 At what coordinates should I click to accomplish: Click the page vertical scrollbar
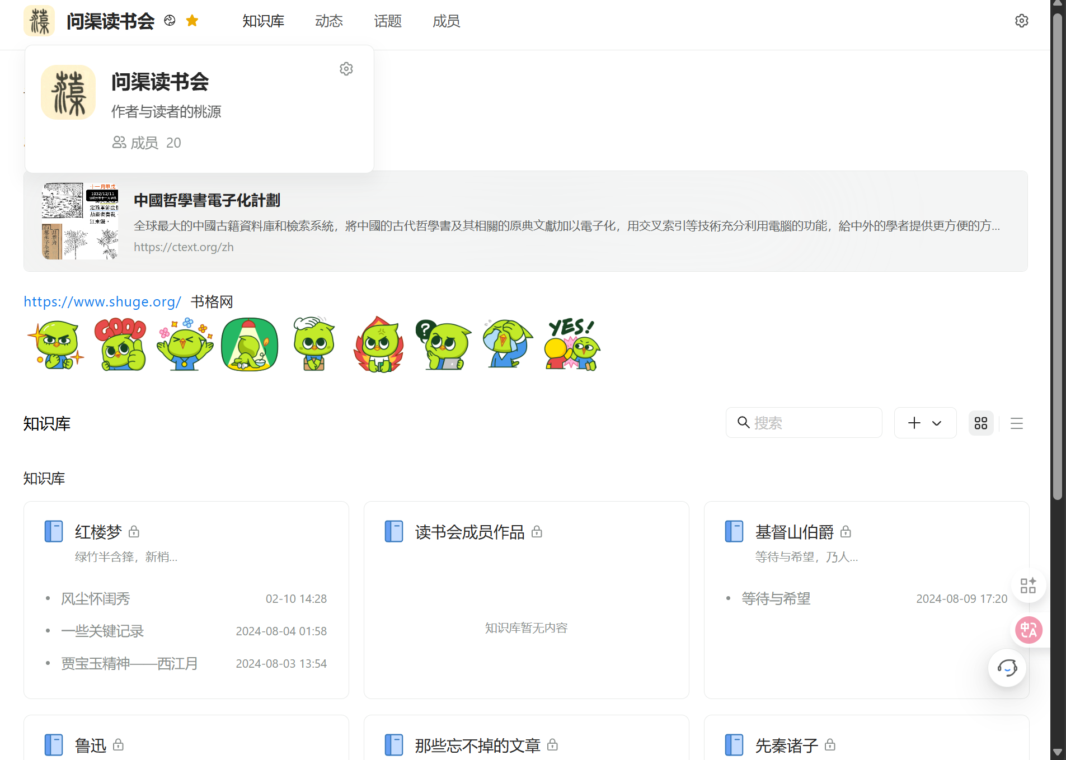pyautogui.click(x=1057, y=257)
